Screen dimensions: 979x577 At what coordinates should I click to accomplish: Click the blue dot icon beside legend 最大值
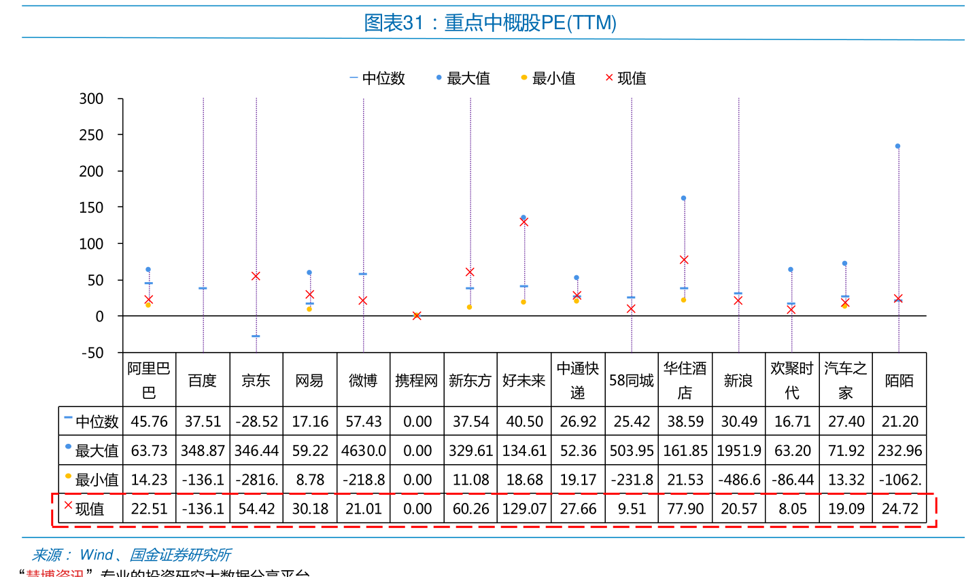click(x=439, y=77)
